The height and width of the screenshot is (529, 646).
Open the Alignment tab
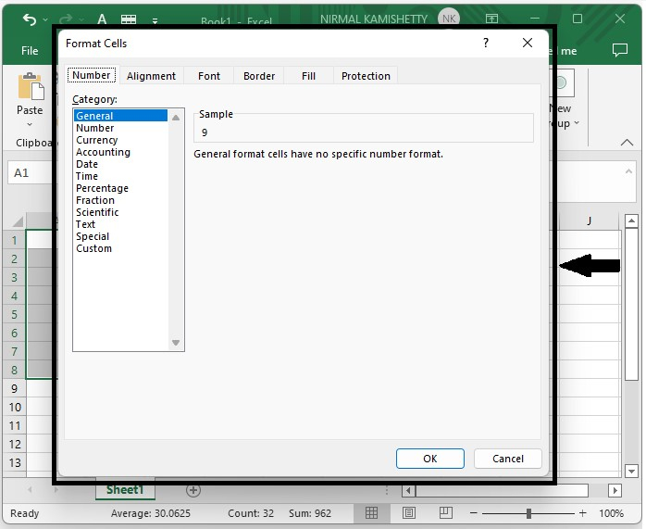pos(151,76)
